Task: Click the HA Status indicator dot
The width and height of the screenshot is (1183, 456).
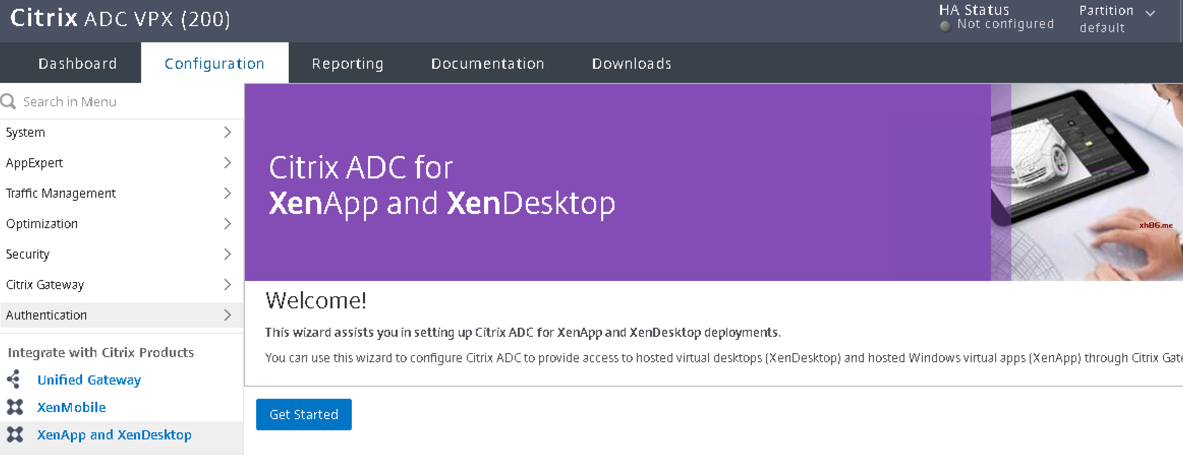Action: (945, 26)
